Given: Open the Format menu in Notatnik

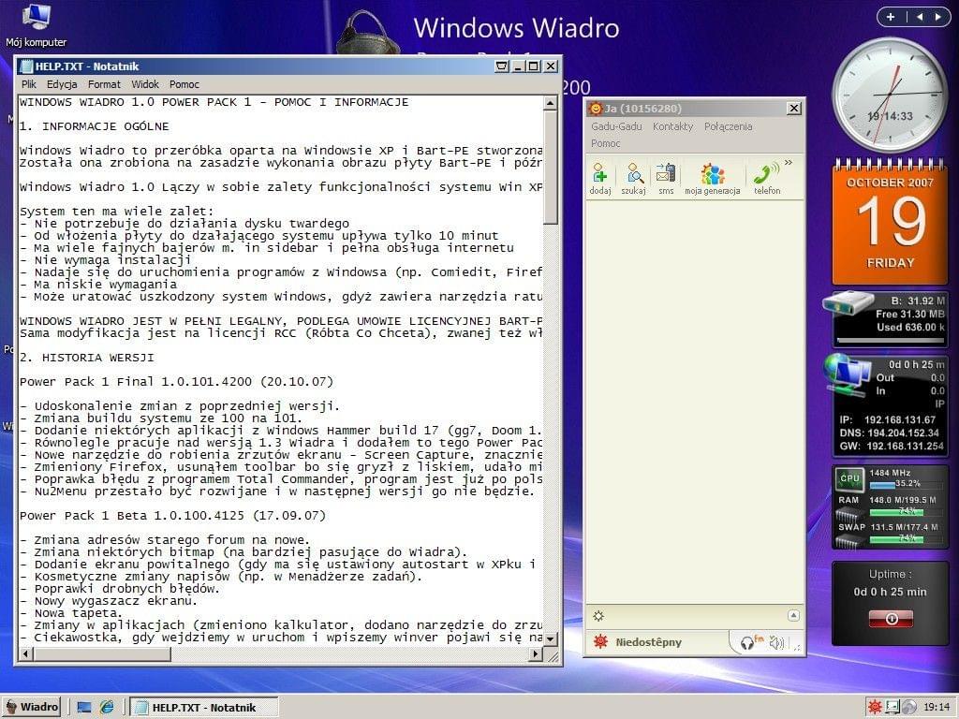Looking at the screenshot, I should [104, 84].
